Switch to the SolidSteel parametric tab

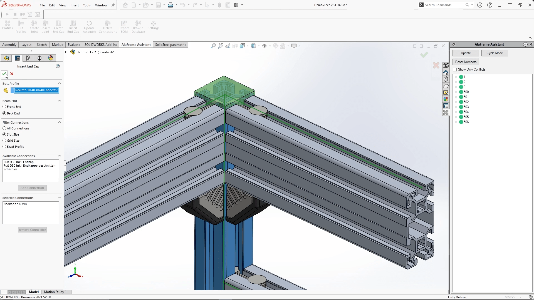coord(170,44)
